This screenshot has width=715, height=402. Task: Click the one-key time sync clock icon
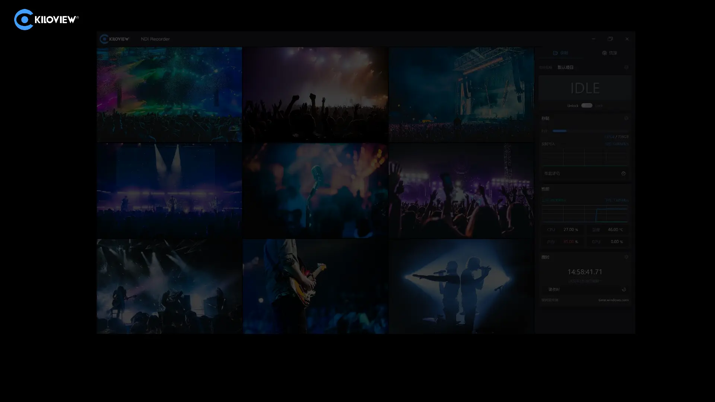[624, 290]
